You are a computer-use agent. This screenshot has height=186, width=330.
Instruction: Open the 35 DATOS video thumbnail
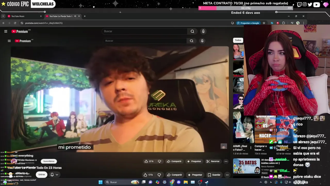pos(246,166)
